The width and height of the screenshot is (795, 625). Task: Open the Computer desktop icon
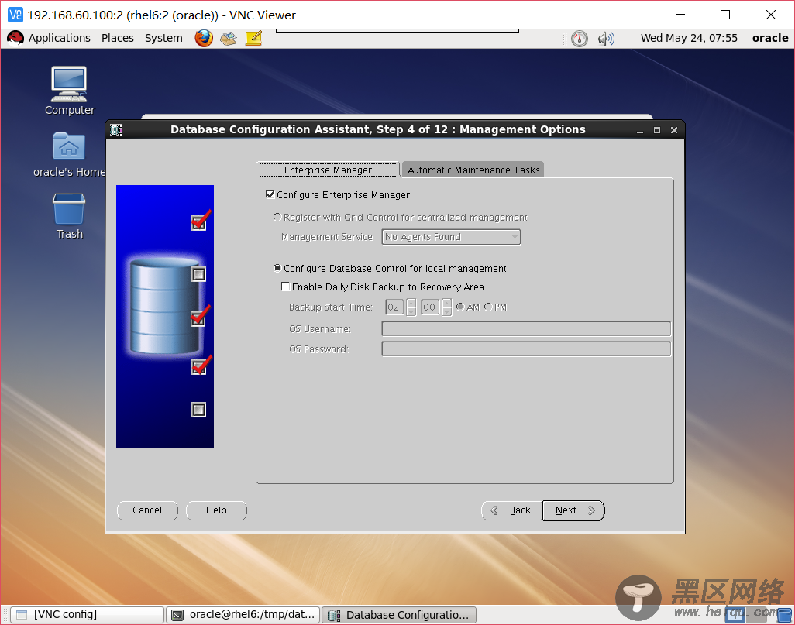click(70, 91)
